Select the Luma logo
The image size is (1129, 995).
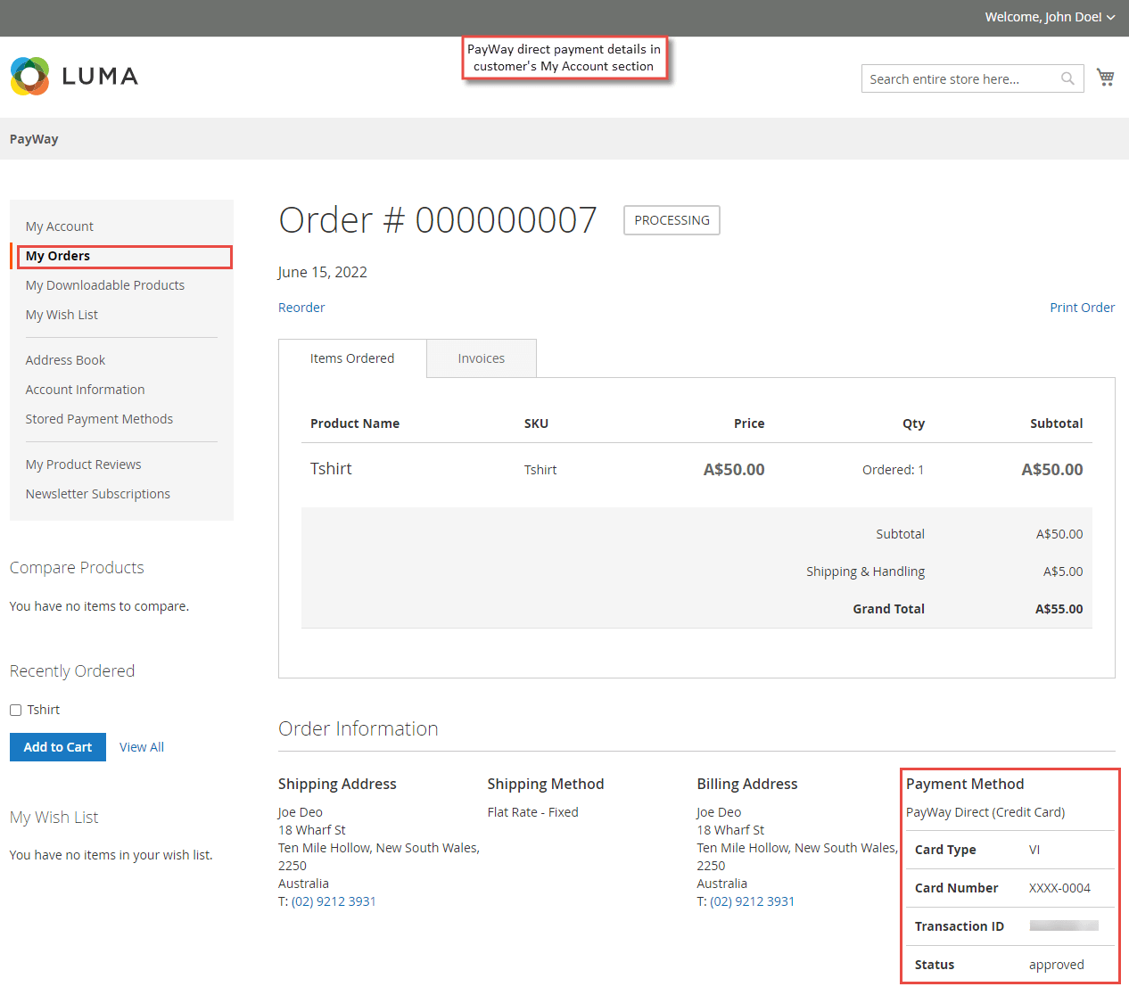pos(73,76)
